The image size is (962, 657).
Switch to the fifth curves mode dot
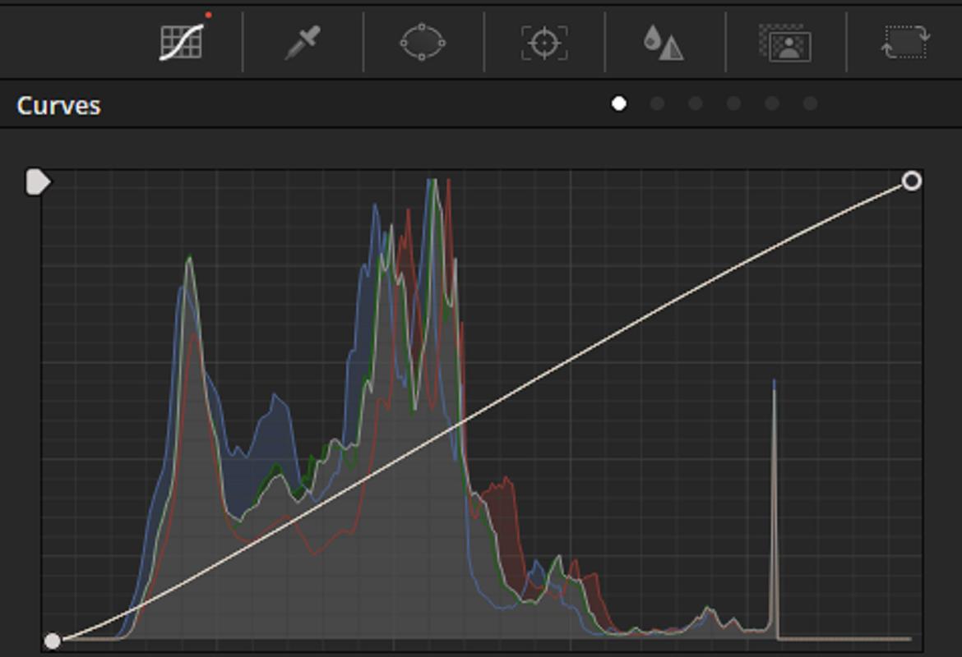(772, 104)
